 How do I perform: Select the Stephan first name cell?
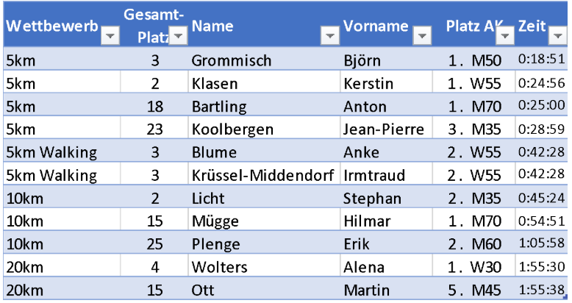(x=372, y=198)
